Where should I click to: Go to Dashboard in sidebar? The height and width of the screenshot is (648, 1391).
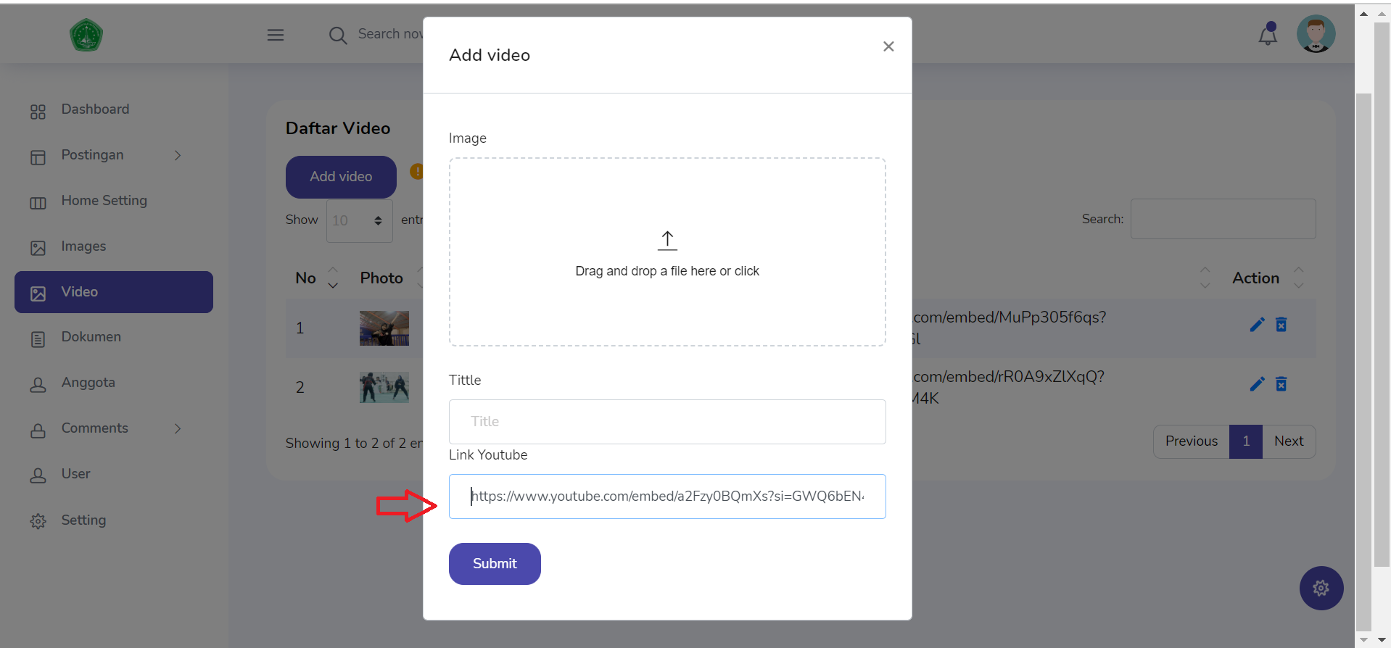click(x=95, y=109)
